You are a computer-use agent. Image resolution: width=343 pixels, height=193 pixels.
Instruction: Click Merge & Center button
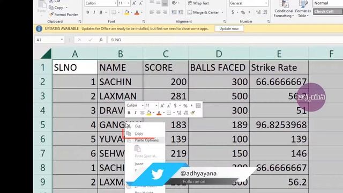(x=203, y=12)
